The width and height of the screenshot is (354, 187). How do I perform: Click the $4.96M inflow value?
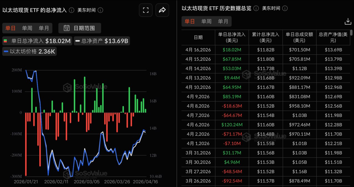(x=232, y=162)
